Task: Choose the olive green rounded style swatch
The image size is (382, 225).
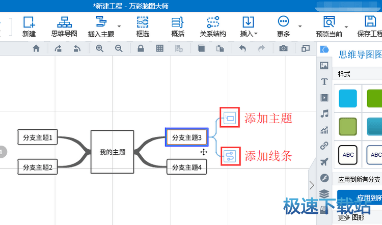Action: (348, 127)
